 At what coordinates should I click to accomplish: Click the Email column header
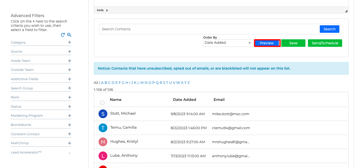pyautogui.click(x=219, y=100)
